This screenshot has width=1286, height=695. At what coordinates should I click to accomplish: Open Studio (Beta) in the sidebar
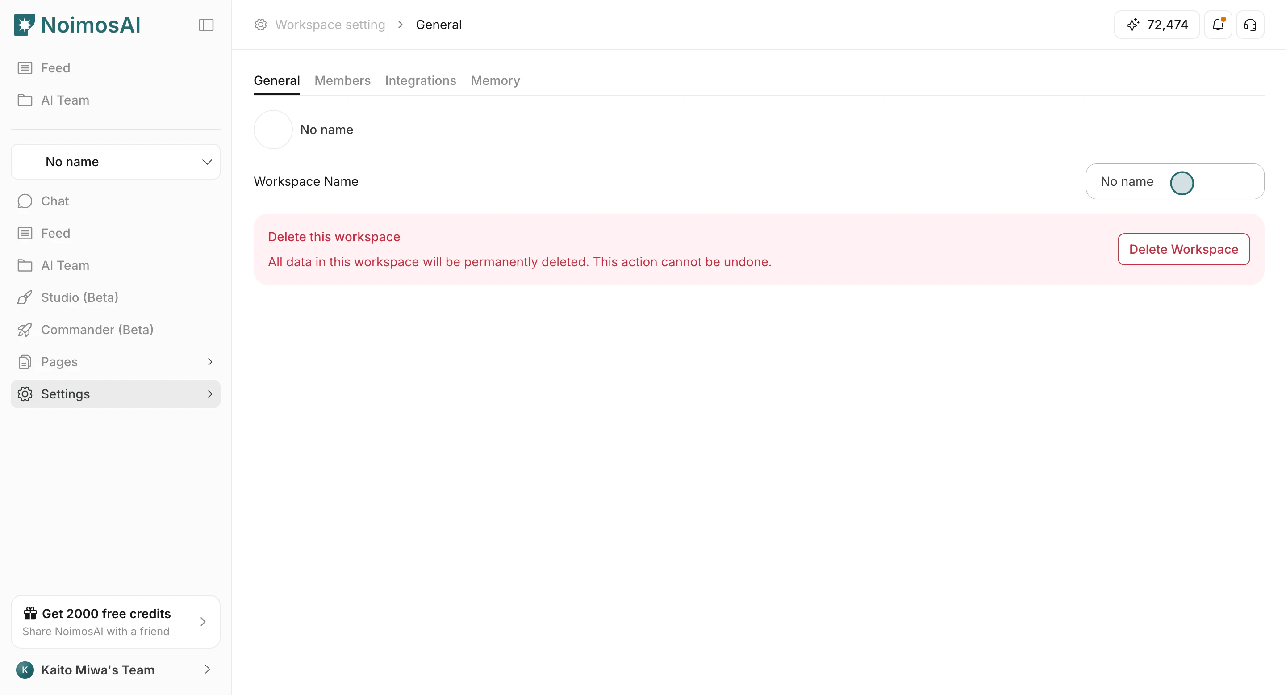click(x=79, y=297)
